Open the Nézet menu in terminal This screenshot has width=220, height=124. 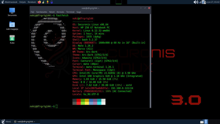(52, 12)
